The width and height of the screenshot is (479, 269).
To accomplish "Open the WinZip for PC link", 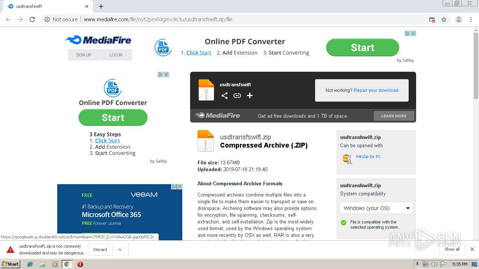I will (x=368, y=157).
